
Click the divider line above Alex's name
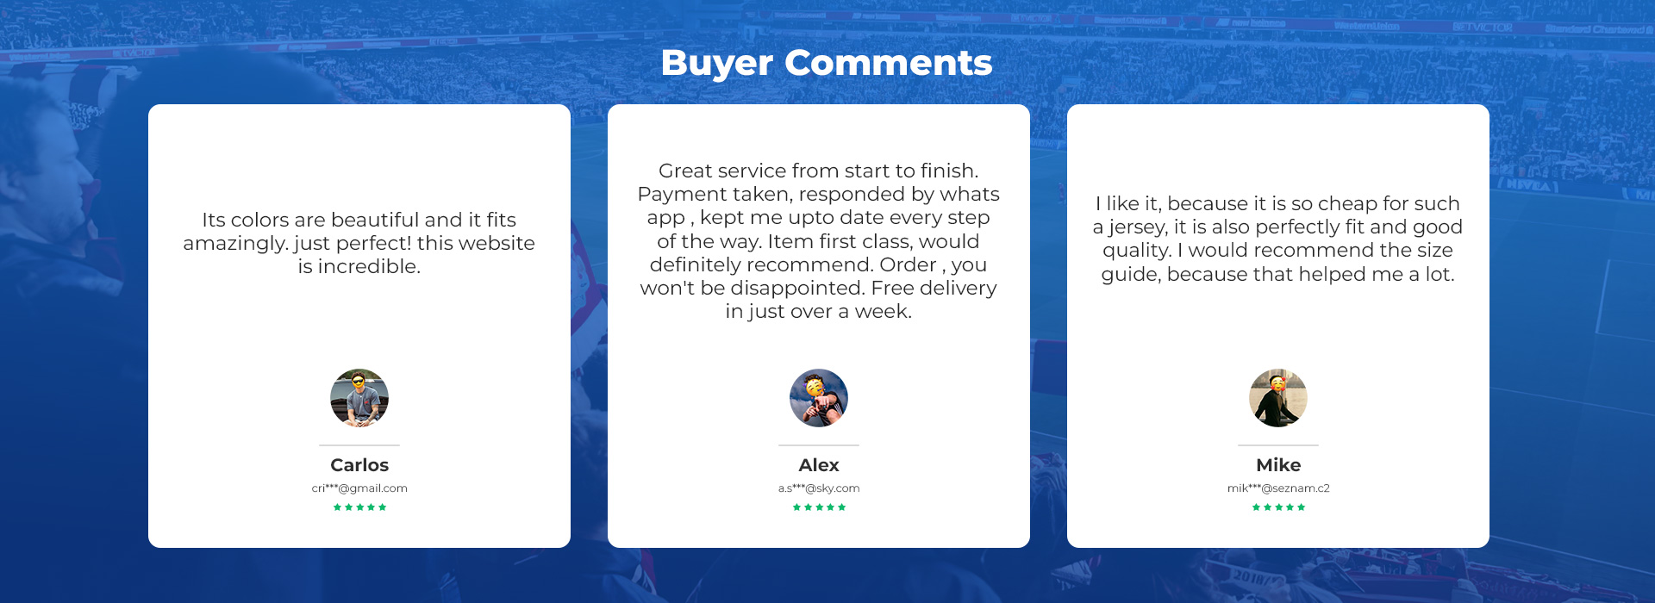pos(819,445)
